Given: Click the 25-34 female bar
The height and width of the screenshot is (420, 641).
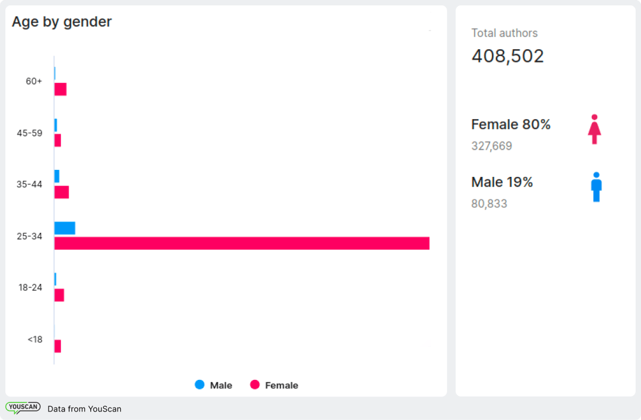Looking at the screenshot, I should (241, 243).
